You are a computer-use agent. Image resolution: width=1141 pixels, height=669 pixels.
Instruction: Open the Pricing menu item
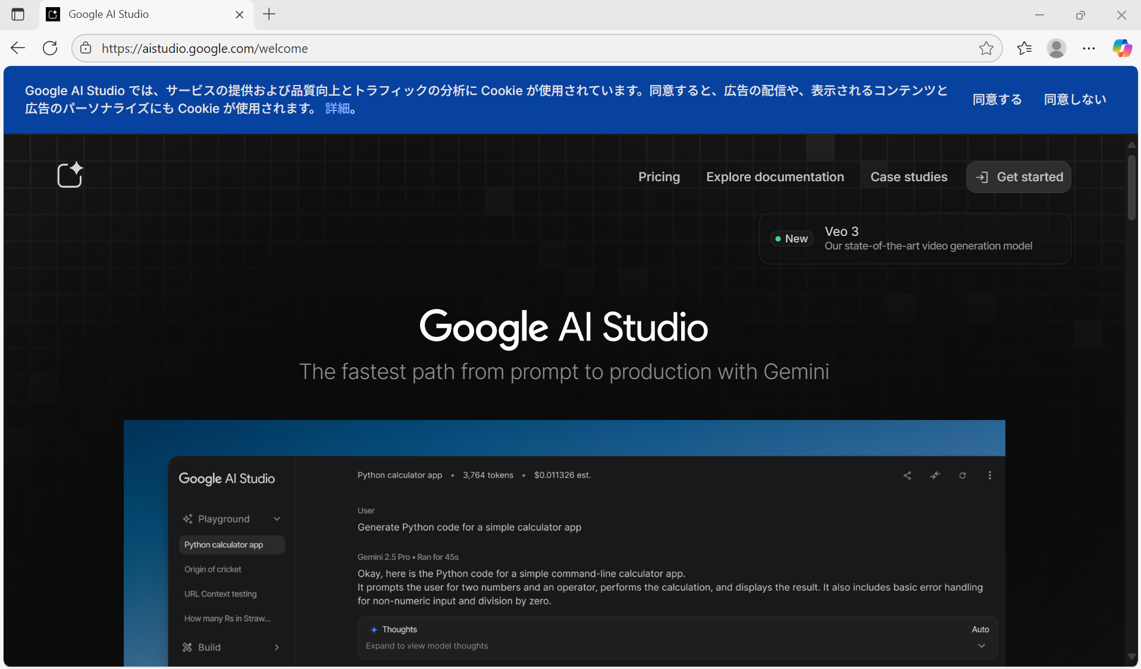(659, 177)
